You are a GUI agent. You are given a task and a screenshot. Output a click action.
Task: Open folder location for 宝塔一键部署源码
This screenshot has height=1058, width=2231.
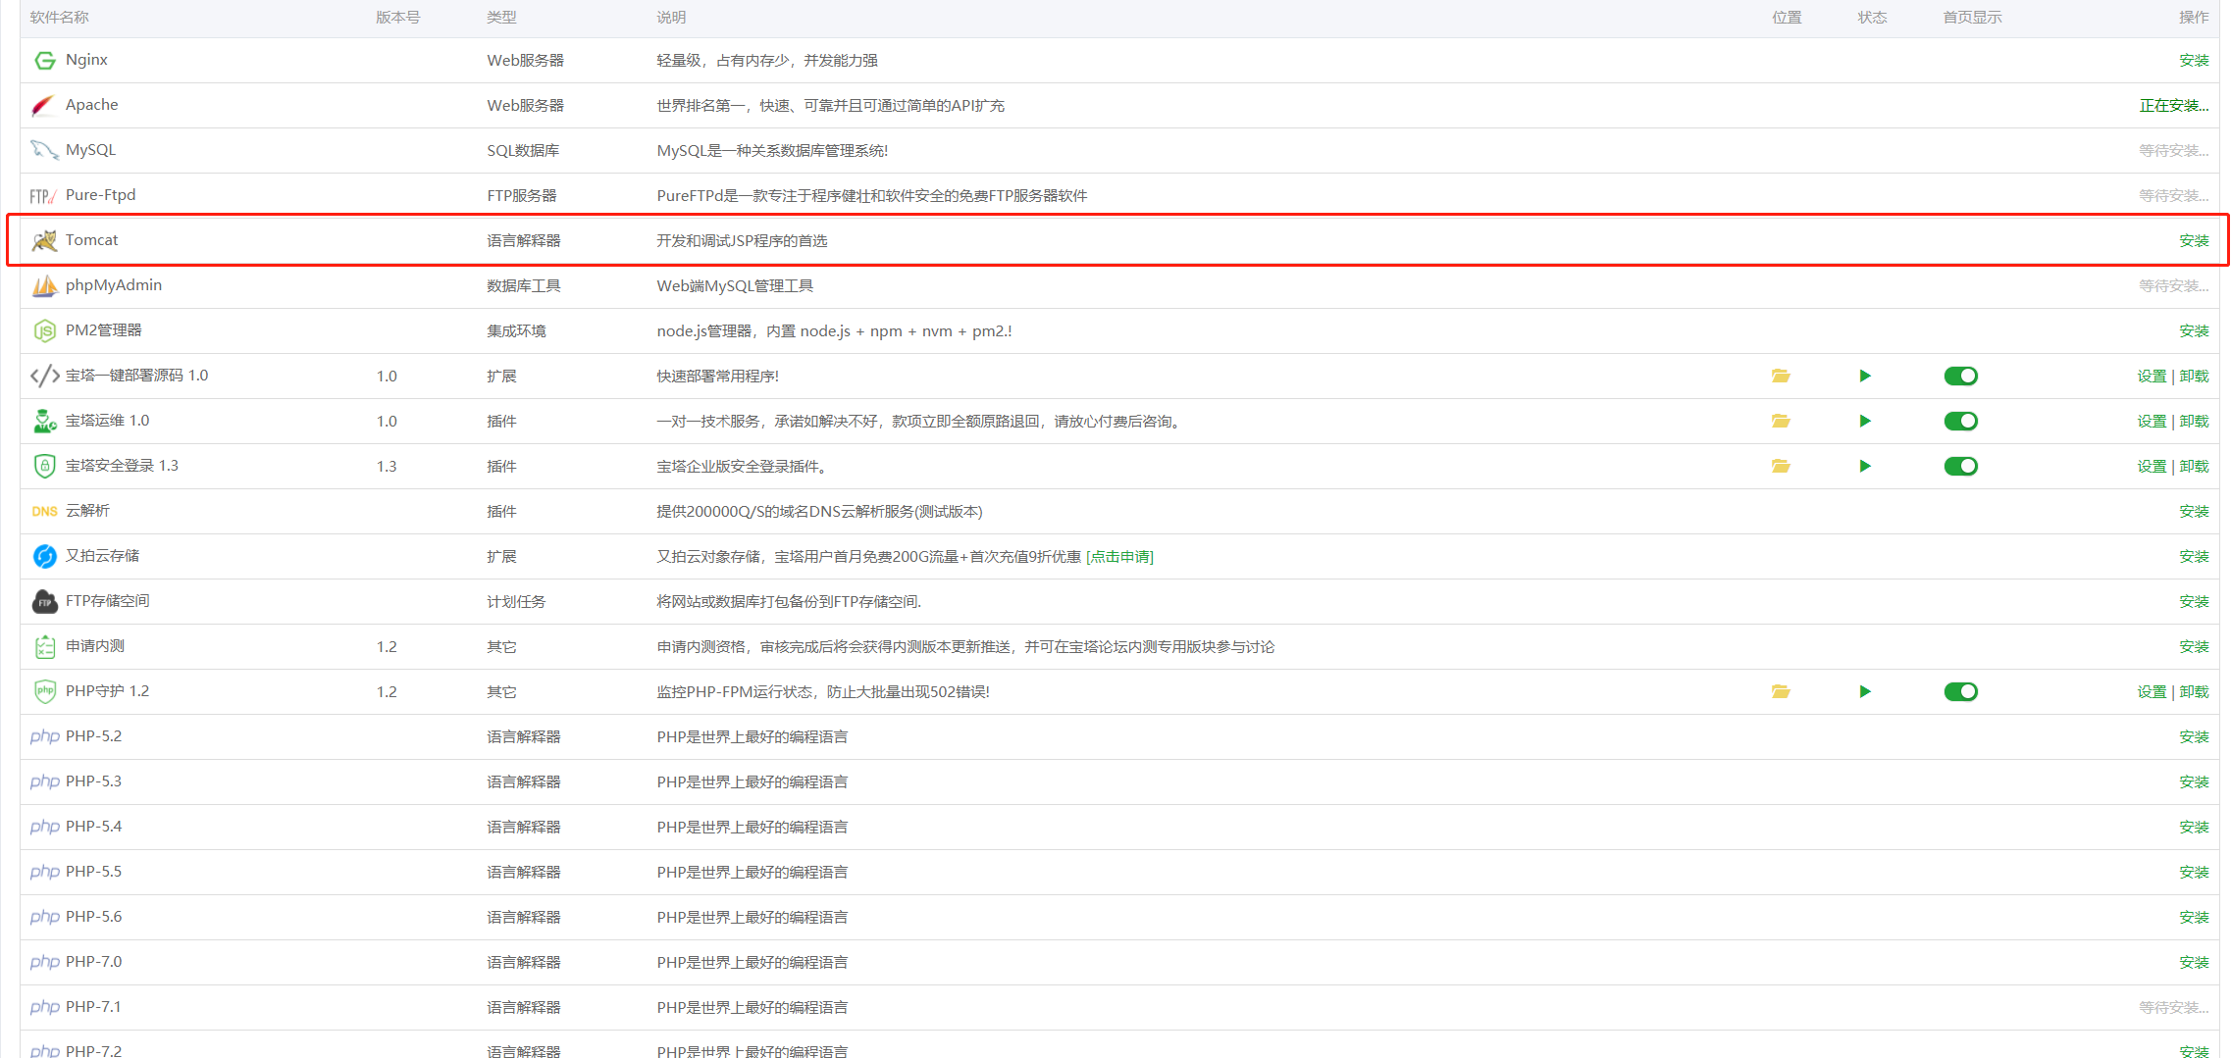coord(1781,377)
